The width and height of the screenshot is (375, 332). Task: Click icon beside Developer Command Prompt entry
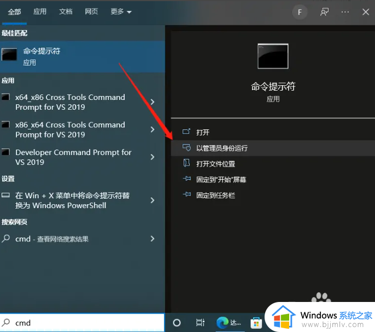(5, 152)
